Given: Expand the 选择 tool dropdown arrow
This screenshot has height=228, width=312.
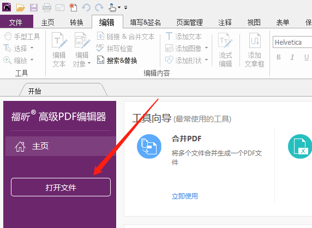Looking at the screenshot, I should pos(32,48).
